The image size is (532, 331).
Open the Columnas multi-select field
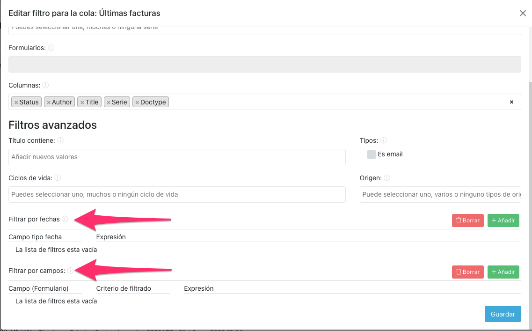[x=337, y=102]
